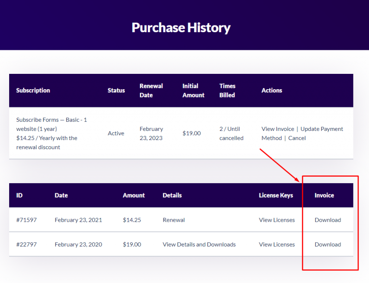Click the Actions column header
The image size is (369, 283).
(271, 90)
